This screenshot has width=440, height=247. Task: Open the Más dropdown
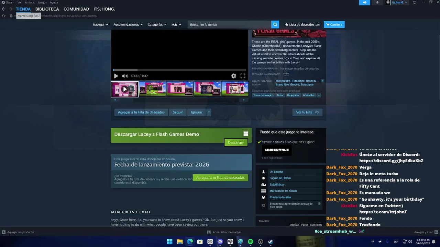click(176, 24)
